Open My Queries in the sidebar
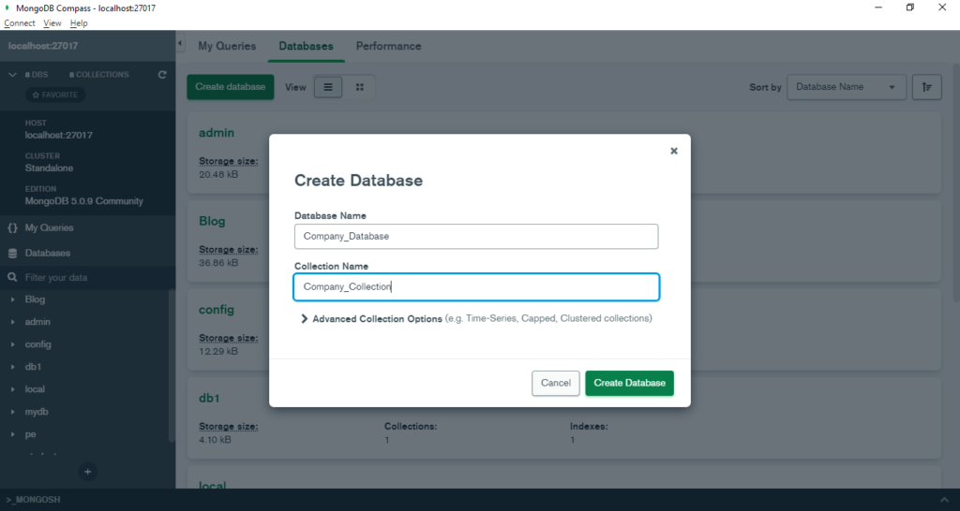This screenshot has height=511, width=960. 49,227
